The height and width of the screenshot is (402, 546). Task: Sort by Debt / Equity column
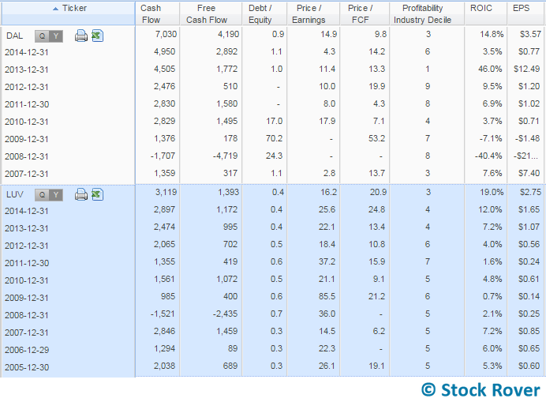(264, 13)
